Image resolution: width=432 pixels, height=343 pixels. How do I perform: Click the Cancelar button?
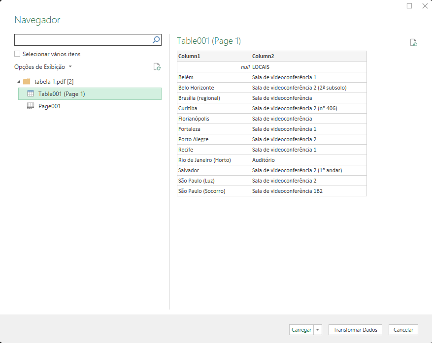[x=403, y=330]
